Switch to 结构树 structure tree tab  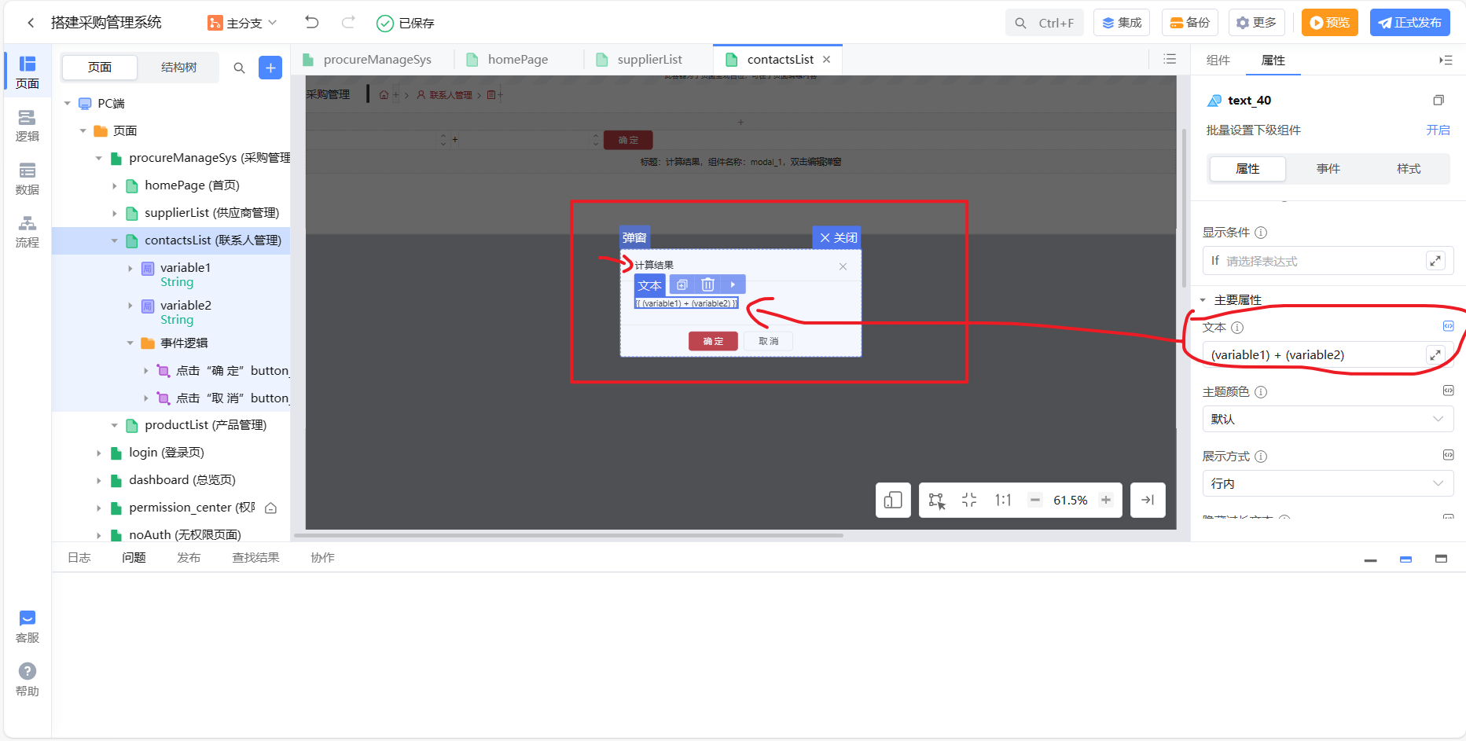tap(178, 68)
